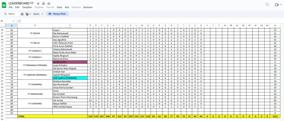Click the Menu search box
The height and width of the screenshot is (121, 284).
click(11, 14)
